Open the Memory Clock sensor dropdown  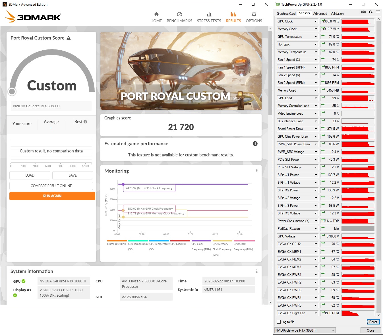click(316, 29)
